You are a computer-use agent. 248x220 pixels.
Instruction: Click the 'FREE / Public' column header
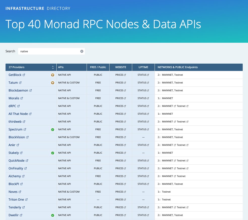[98, 67]
